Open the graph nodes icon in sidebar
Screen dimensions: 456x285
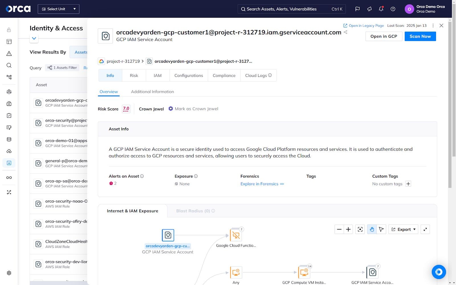[x=9, y=77]
